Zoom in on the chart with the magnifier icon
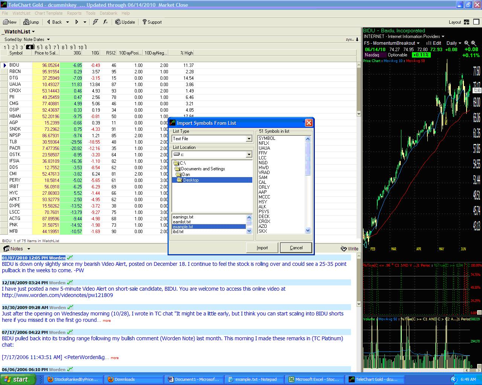Screen dimensions: 482x385 pos(466,42)
